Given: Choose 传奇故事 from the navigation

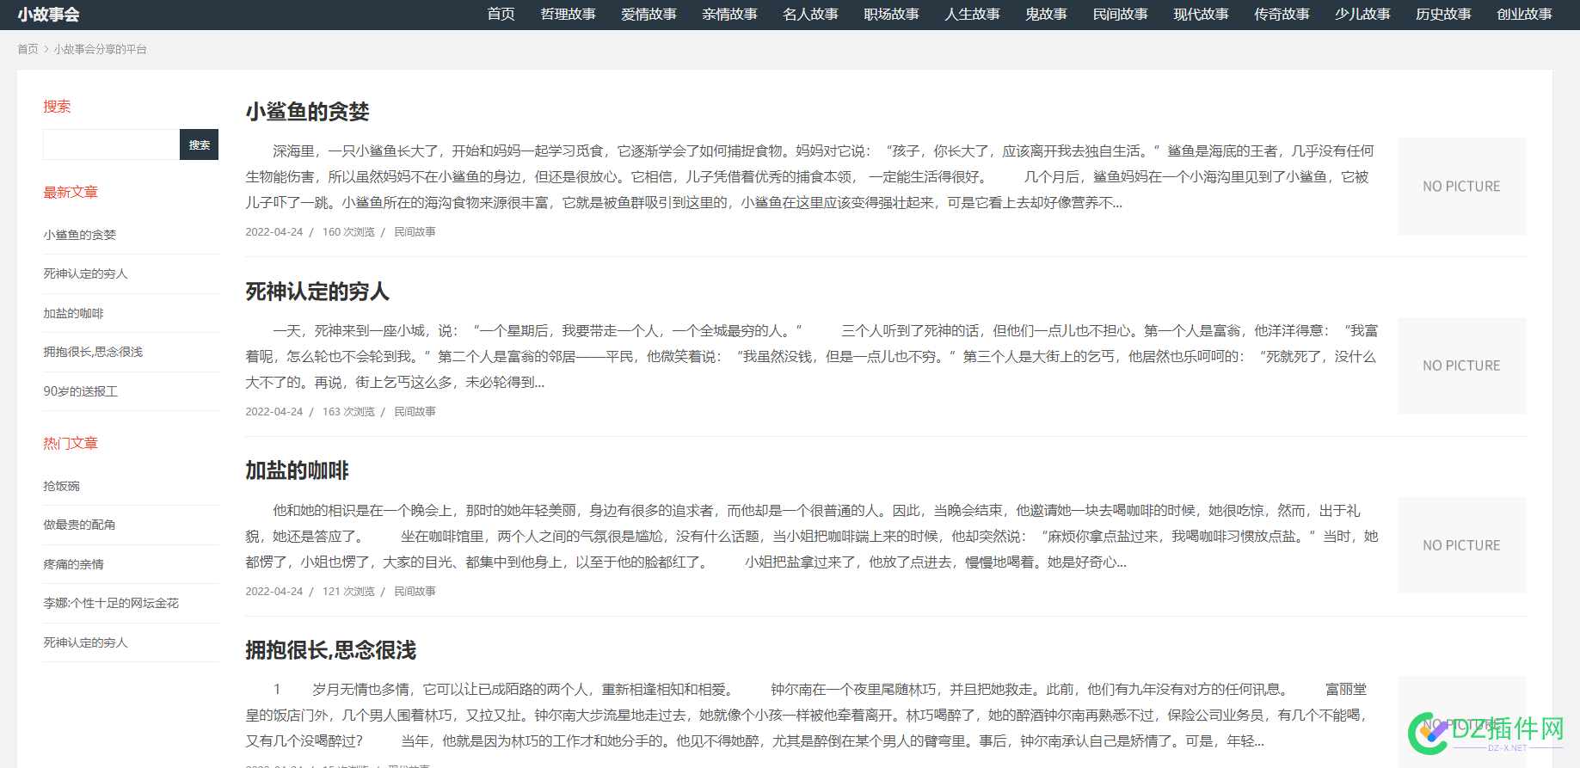Looking at the screenshot, I should (1282, 15).
